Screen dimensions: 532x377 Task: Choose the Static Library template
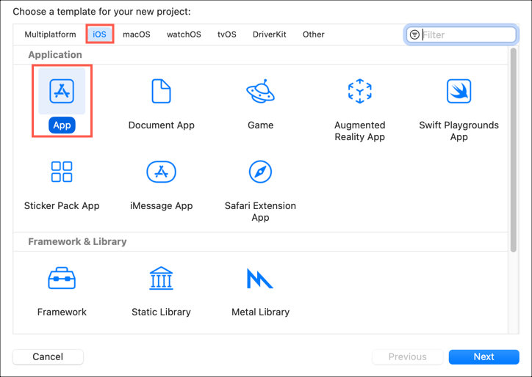click(161, 279)
